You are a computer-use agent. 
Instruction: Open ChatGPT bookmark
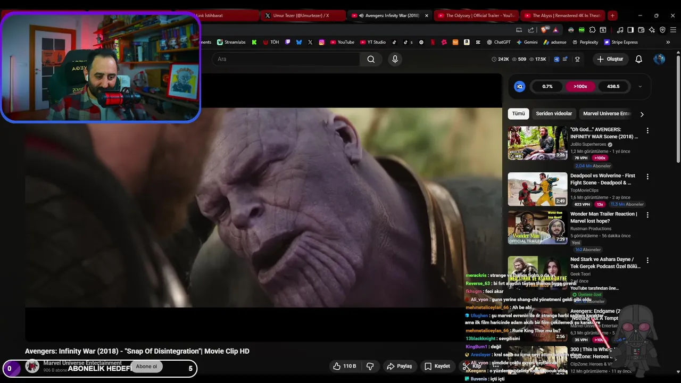pos(499,42)
